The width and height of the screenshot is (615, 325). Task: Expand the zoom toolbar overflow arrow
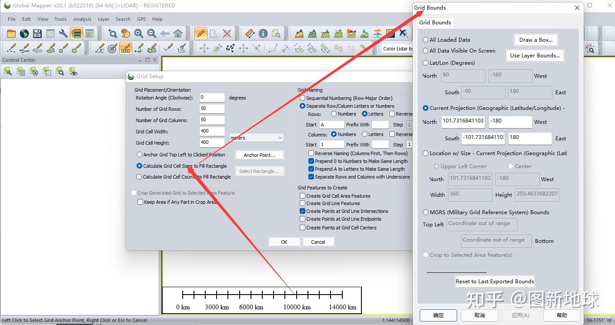click(x=188, y=38)
